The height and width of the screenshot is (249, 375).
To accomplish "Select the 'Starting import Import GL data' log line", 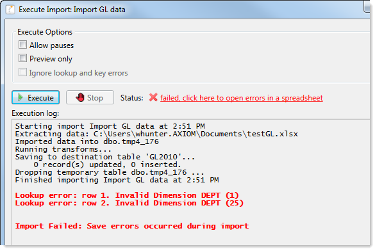I will (110, 126).
